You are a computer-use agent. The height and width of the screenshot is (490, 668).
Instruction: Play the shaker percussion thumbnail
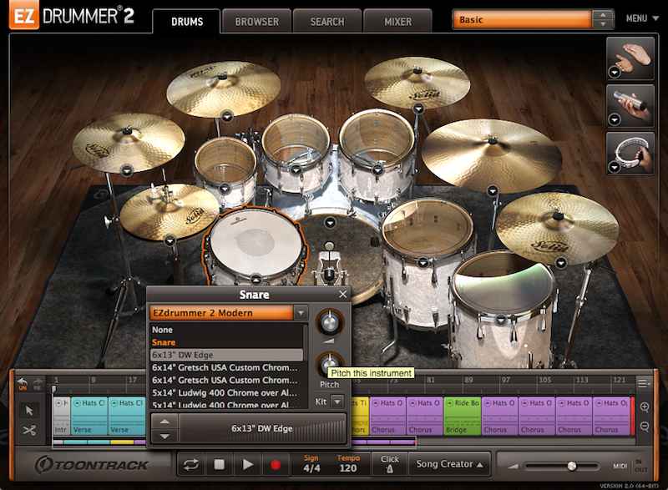[630, 105]
